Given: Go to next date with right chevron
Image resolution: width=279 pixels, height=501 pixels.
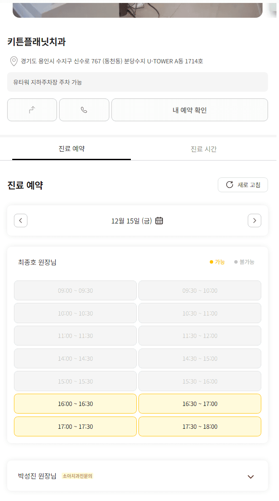Looking at the screenshot, I should pos(254,221).
